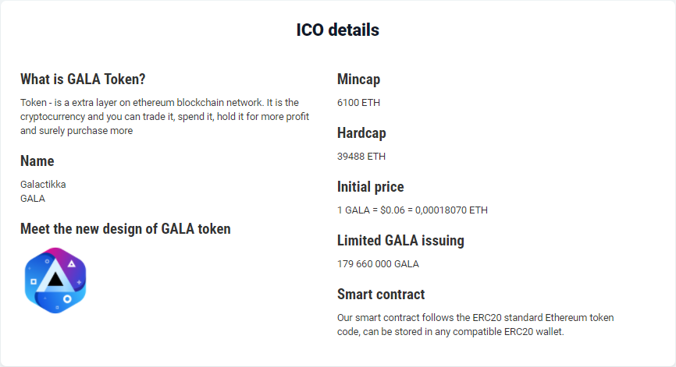
Task: Select the "Galactikka" name text
Action: point(43,185)
